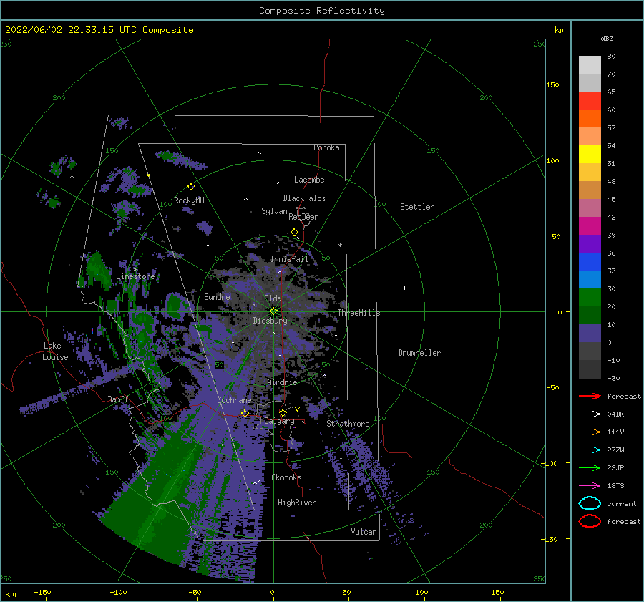Select the radar center diamond near Didsbury
Screen dimensions: 644x602
tap(273, 311)
